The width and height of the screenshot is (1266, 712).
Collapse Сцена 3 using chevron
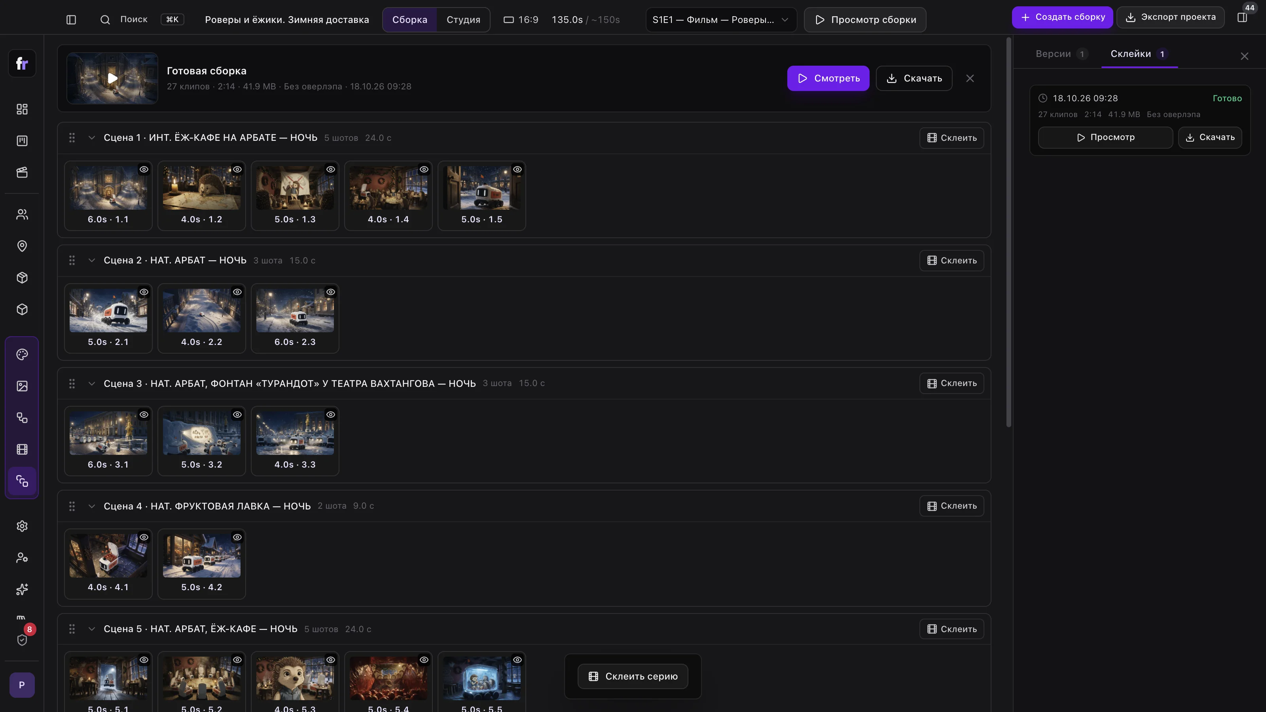[x=91, y=383]
